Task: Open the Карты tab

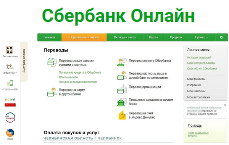Action: click(x=153, y=37)
